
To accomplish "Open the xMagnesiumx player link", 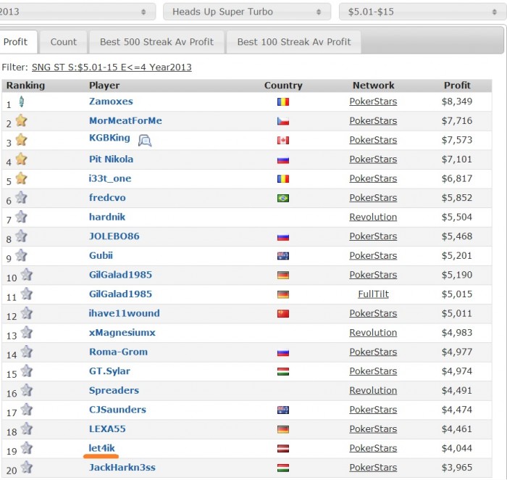I will coord(122,332).
